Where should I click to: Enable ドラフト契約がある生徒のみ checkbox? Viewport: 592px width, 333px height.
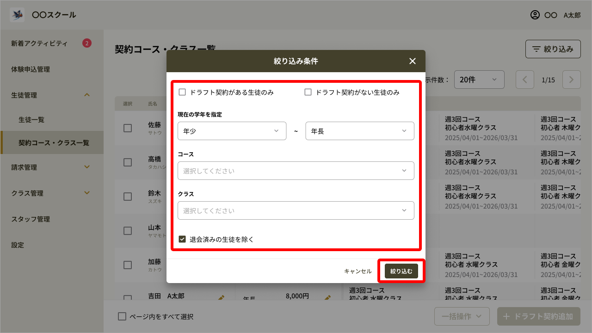(182, 92)
